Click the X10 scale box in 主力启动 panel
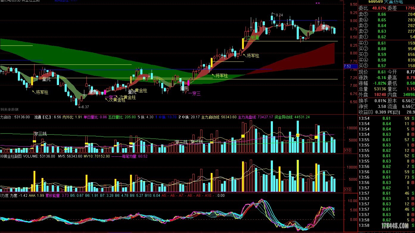 coord(347,150)
